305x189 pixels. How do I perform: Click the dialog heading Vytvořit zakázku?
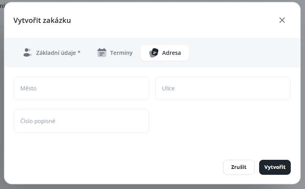click(x=42, y=20)
